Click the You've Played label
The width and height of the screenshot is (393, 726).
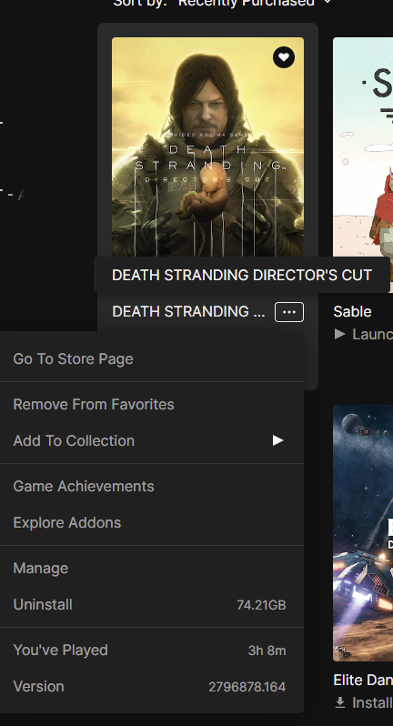coord(61,650)
